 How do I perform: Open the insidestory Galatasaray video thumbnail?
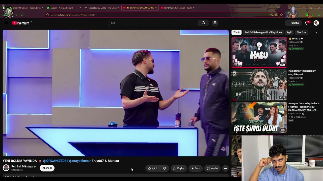[259, 85]
